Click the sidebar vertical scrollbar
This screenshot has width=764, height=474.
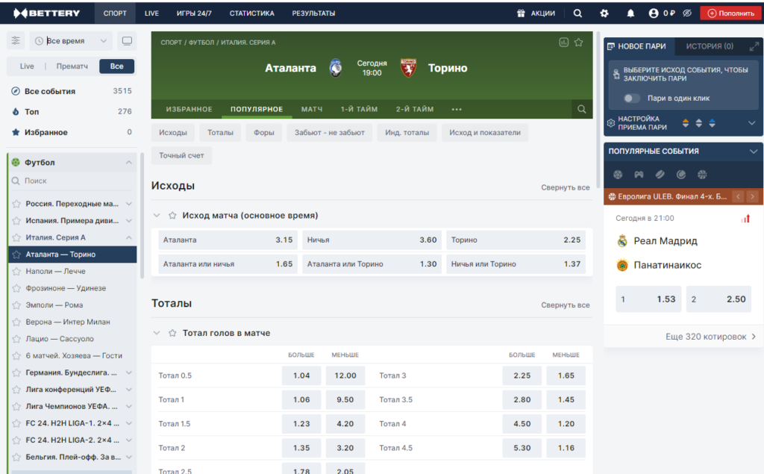[142, 216]
